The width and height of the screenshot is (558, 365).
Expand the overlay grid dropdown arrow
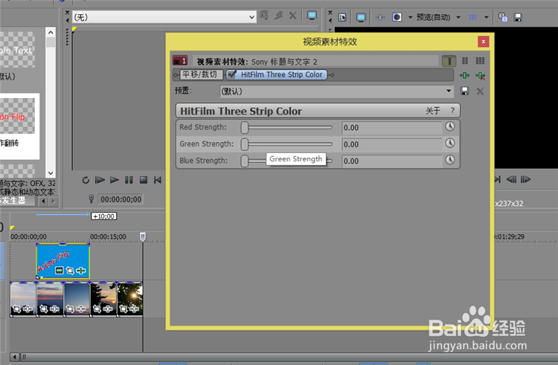tap(486, 17)
